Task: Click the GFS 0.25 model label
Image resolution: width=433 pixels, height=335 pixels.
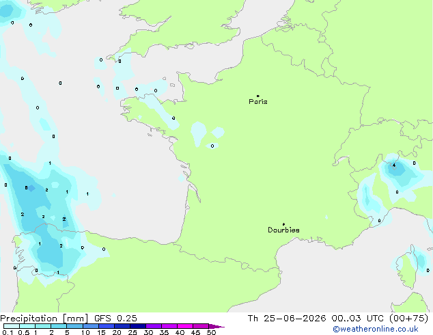Action: point(115,319)
